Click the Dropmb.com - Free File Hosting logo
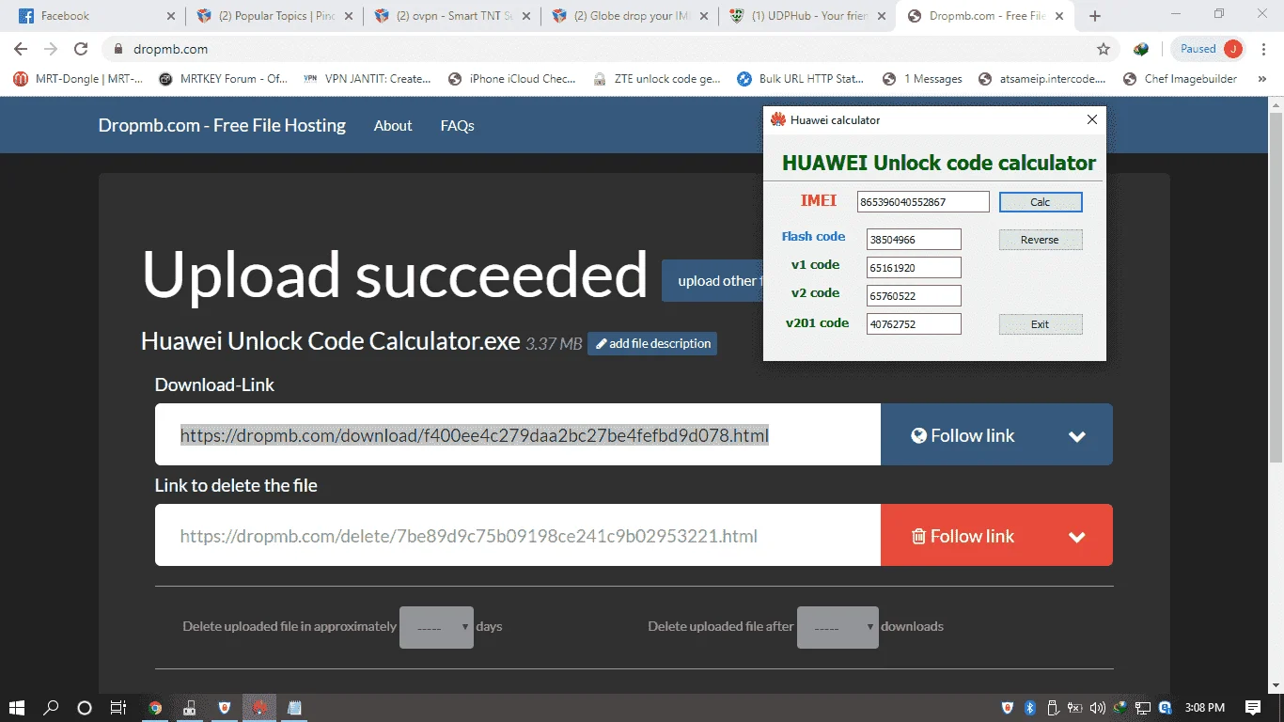The image size is (1284, 722). 222,125
